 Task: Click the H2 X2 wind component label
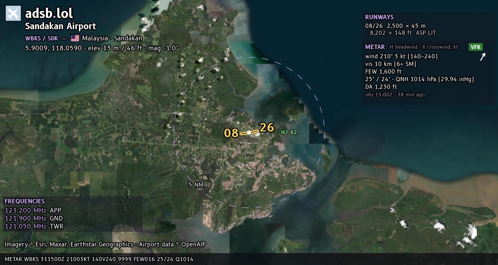click(289, 132)
